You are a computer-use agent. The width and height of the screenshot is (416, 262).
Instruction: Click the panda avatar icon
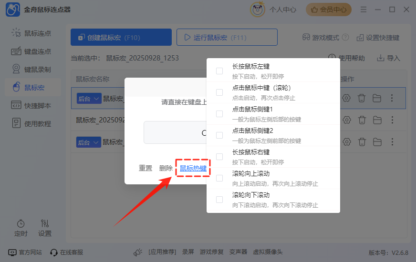tap(257, 10)
